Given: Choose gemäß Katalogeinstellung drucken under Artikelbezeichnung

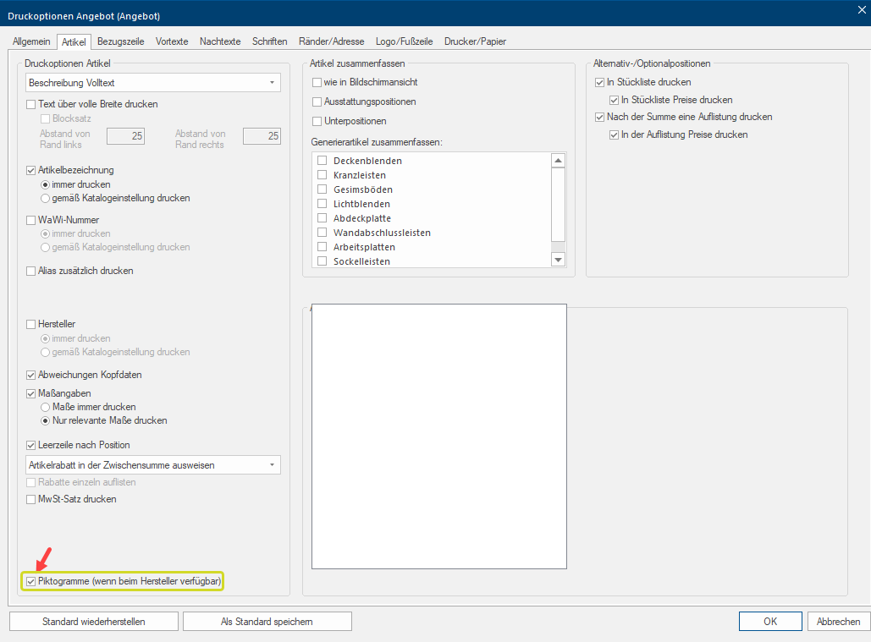Looking at the screenshot, I should pos(46,198).
